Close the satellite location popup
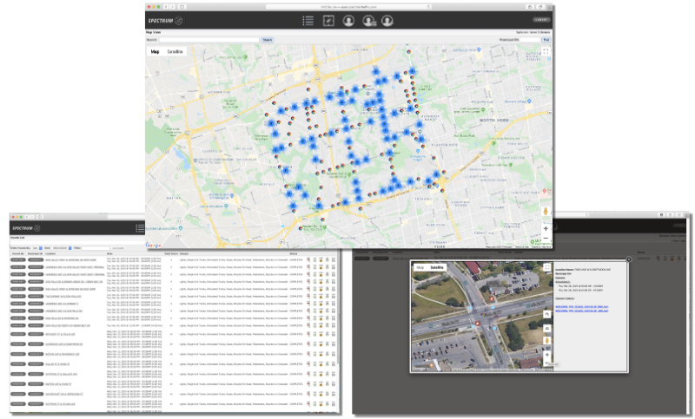Image resolution: width=695 pixels, height=419 pixels. click(x=628, y=259)
